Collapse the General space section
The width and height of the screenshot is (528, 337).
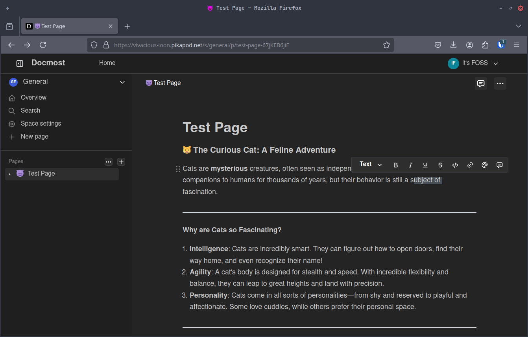[x=122, y=82]
